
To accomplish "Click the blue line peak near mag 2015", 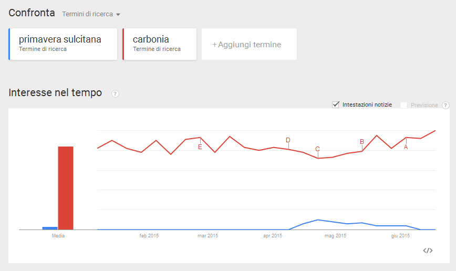I will tap(318, 220).
